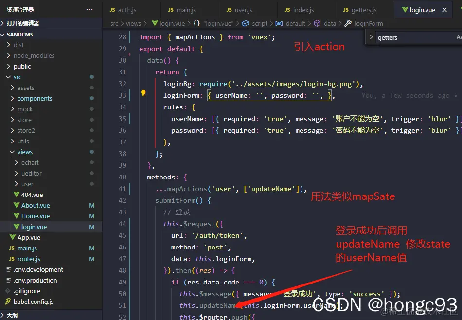
Task: Click the views breadcrumb segment
Action: click(133, 23)
